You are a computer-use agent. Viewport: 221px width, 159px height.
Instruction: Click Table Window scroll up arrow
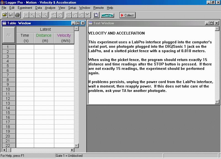tap(77, 29)
